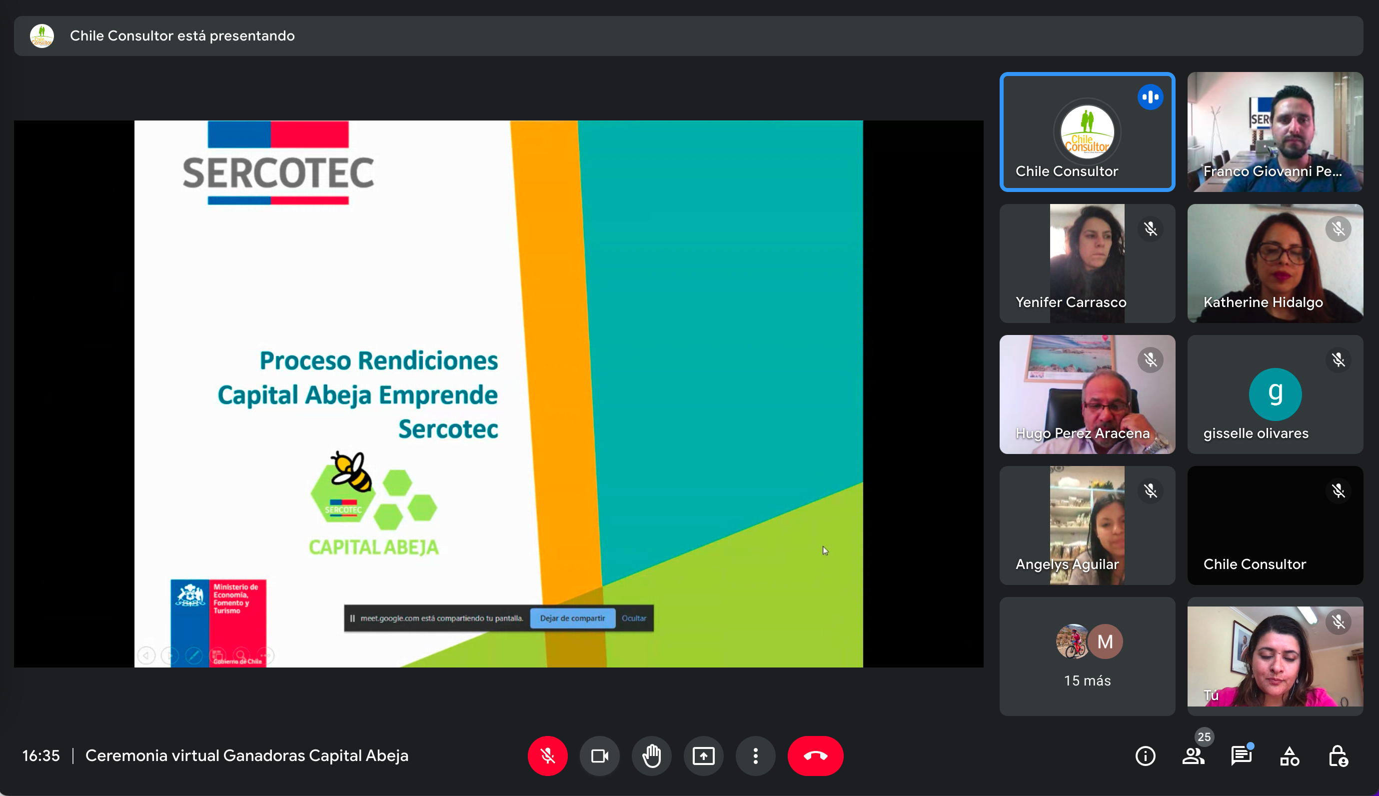The image size is (1379, 796).
Task: Click the Katherine Hidalgo name label
Action: tap(1263, 302)
